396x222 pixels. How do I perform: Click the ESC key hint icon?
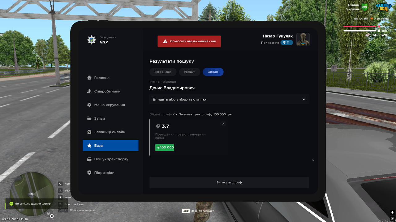coord(186,211)
